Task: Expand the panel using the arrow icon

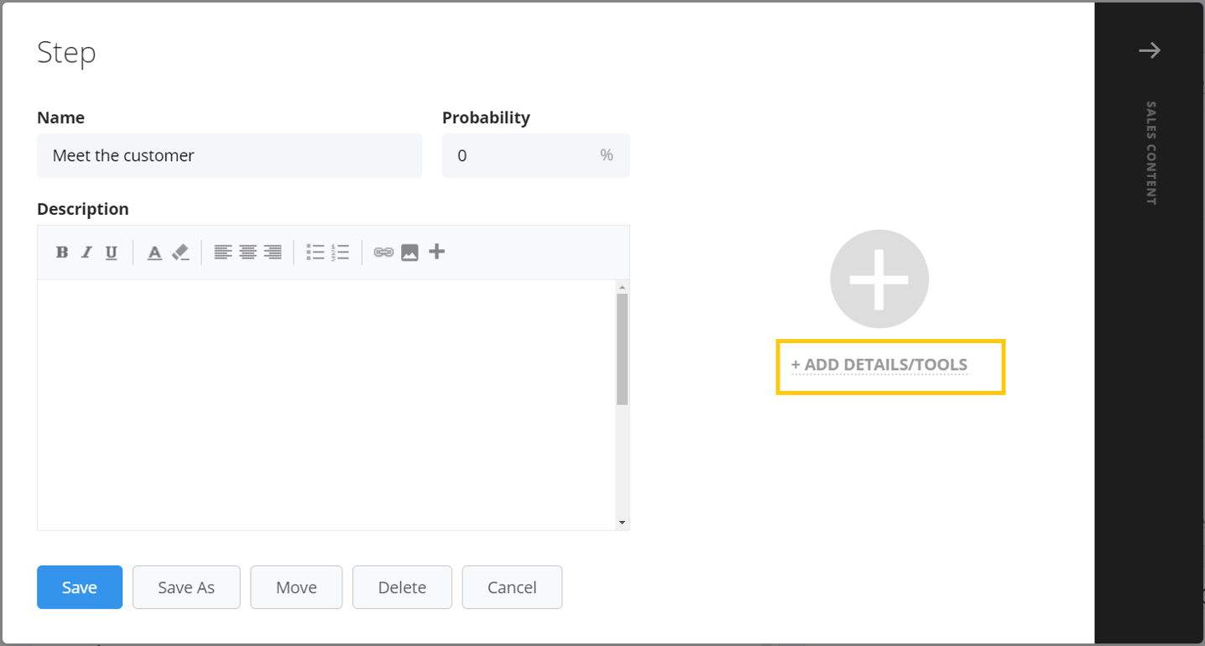Action: tap(1150, 49)
